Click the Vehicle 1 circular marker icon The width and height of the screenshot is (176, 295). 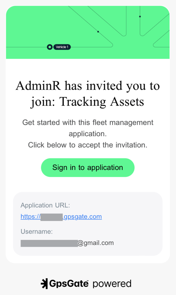pyautogui.click(x=49, y=47)
